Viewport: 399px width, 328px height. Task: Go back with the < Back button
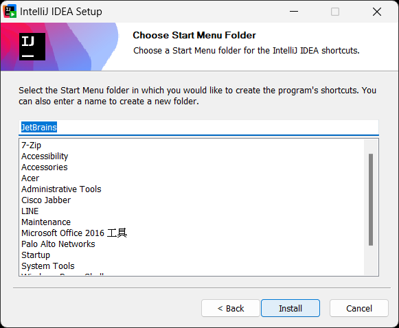[x=231, y=308]
